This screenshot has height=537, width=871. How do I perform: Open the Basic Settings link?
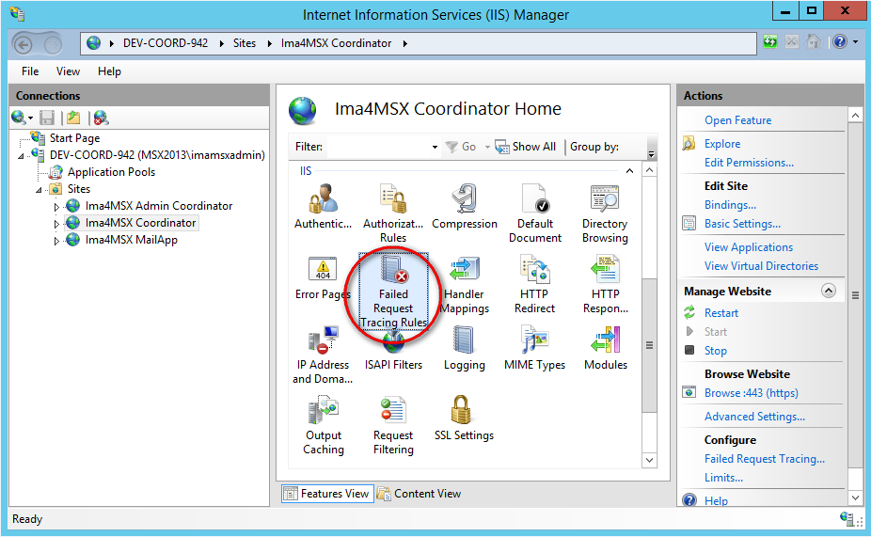pyautogui.click(x=742, y=223)
